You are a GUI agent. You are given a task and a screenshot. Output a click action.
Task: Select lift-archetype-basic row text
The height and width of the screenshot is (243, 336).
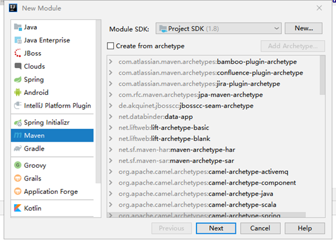point(164,128)
